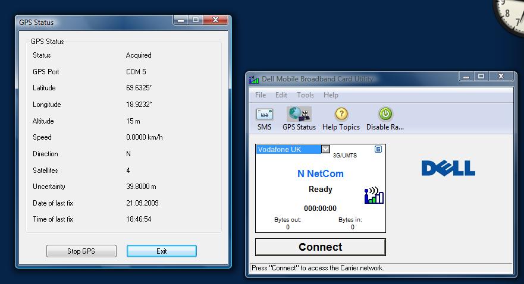524x284 pixels.
Task: Click the 3G/UMTS label
Action: pos(345,156)
